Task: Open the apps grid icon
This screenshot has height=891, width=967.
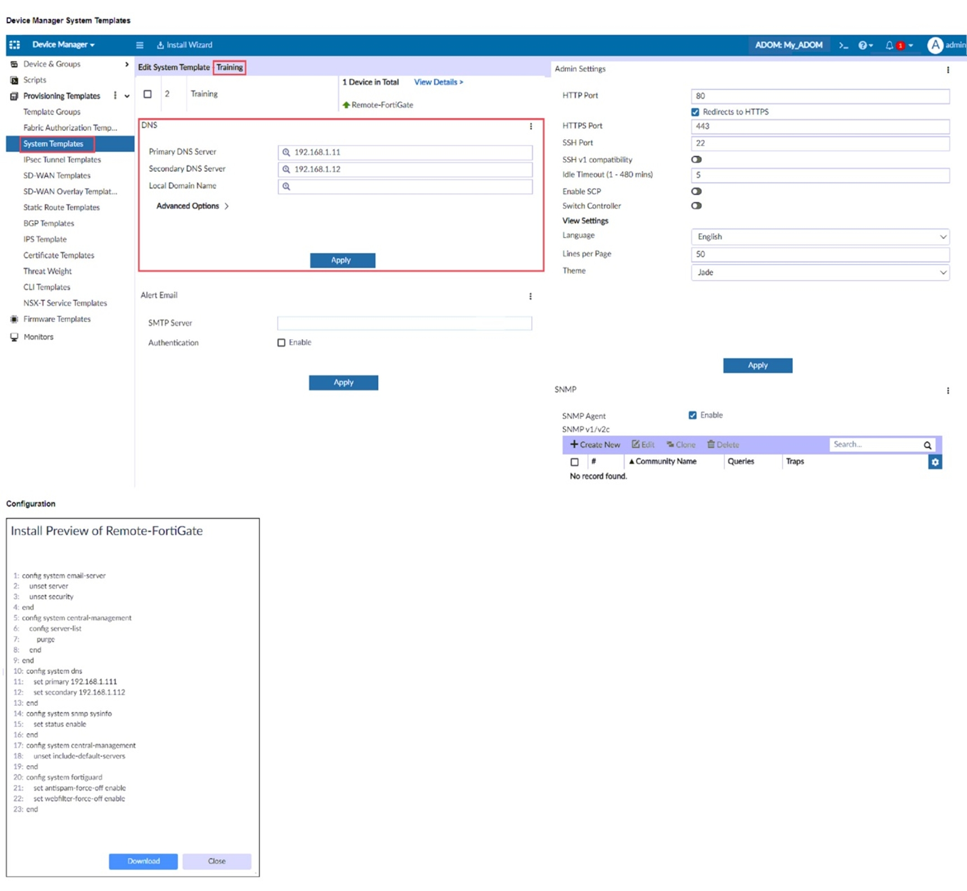Action: [x=15, y=45]
